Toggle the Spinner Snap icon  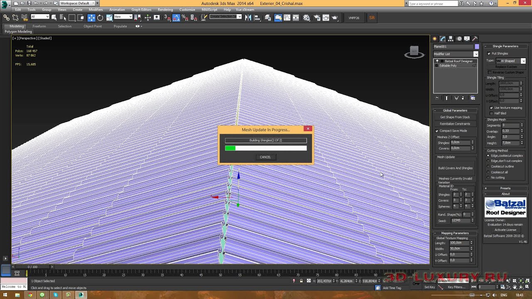194,18
